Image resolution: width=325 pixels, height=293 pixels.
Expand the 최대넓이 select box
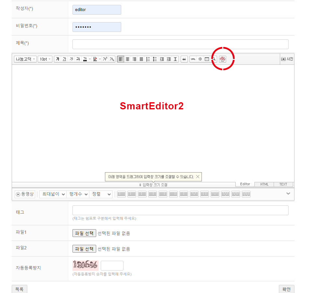coord(53,194)
